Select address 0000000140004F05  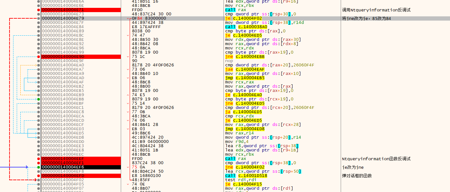tap(63, 184)
